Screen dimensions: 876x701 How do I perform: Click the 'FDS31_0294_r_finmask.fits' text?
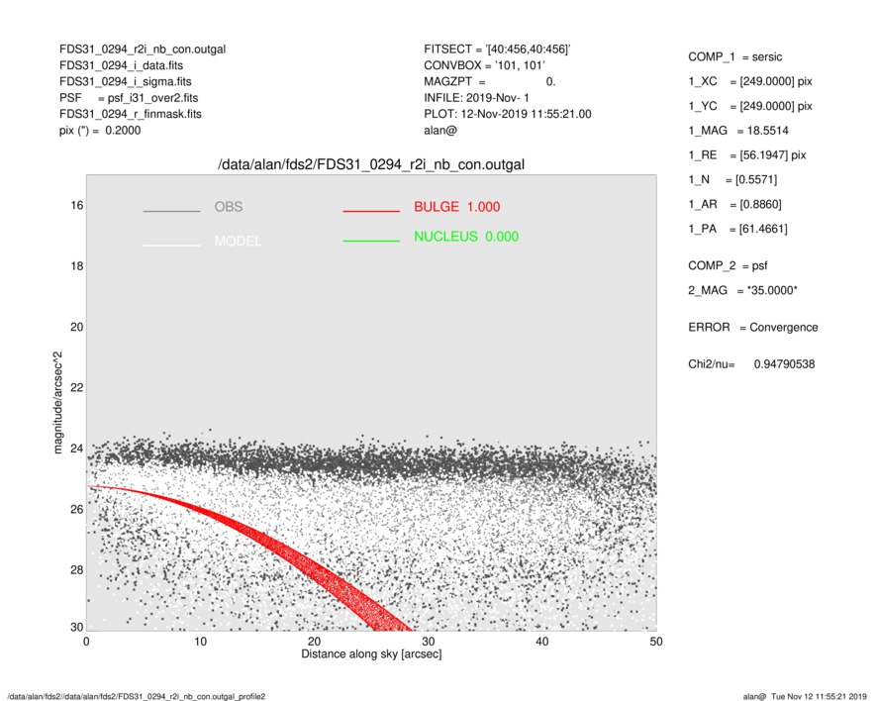[x=131, y=114]
